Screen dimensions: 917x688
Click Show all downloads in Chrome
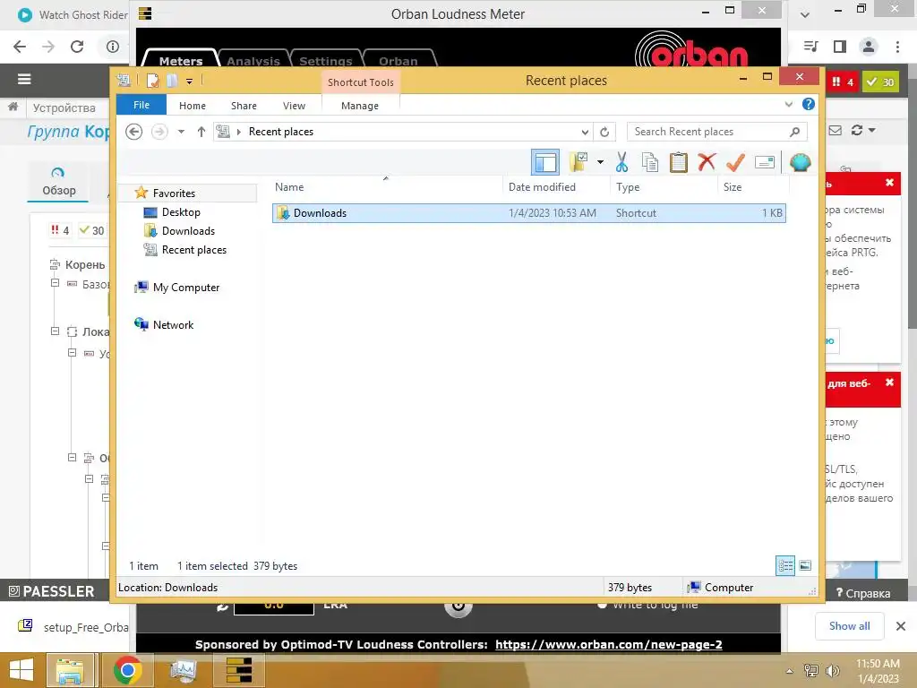tap(849, 626)
